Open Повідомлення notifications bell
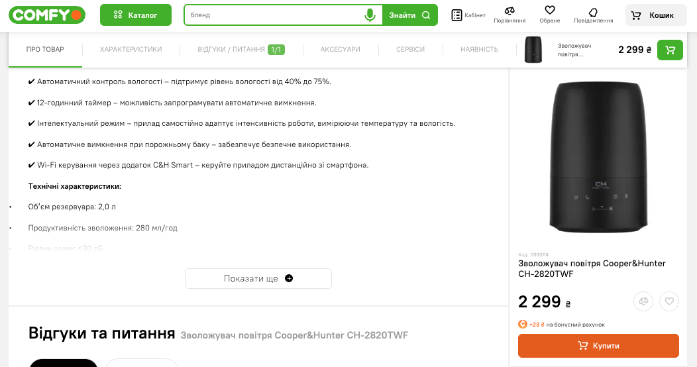The height and width of the screenshot is (367, 697). point(594,15)
